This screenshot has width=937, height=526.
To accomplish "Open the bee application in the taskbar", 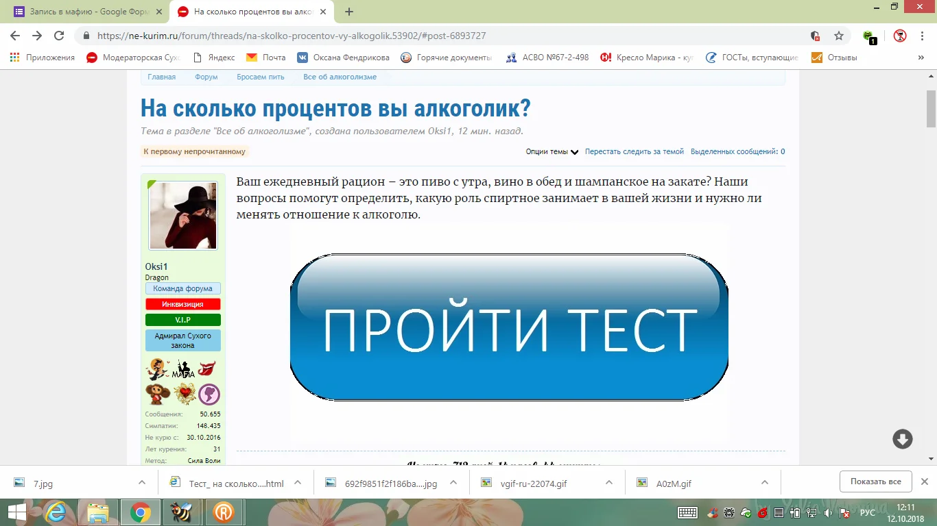I will coord(182,512).
